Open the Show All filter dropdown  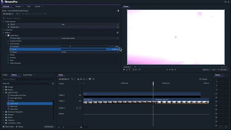point(27,83)
